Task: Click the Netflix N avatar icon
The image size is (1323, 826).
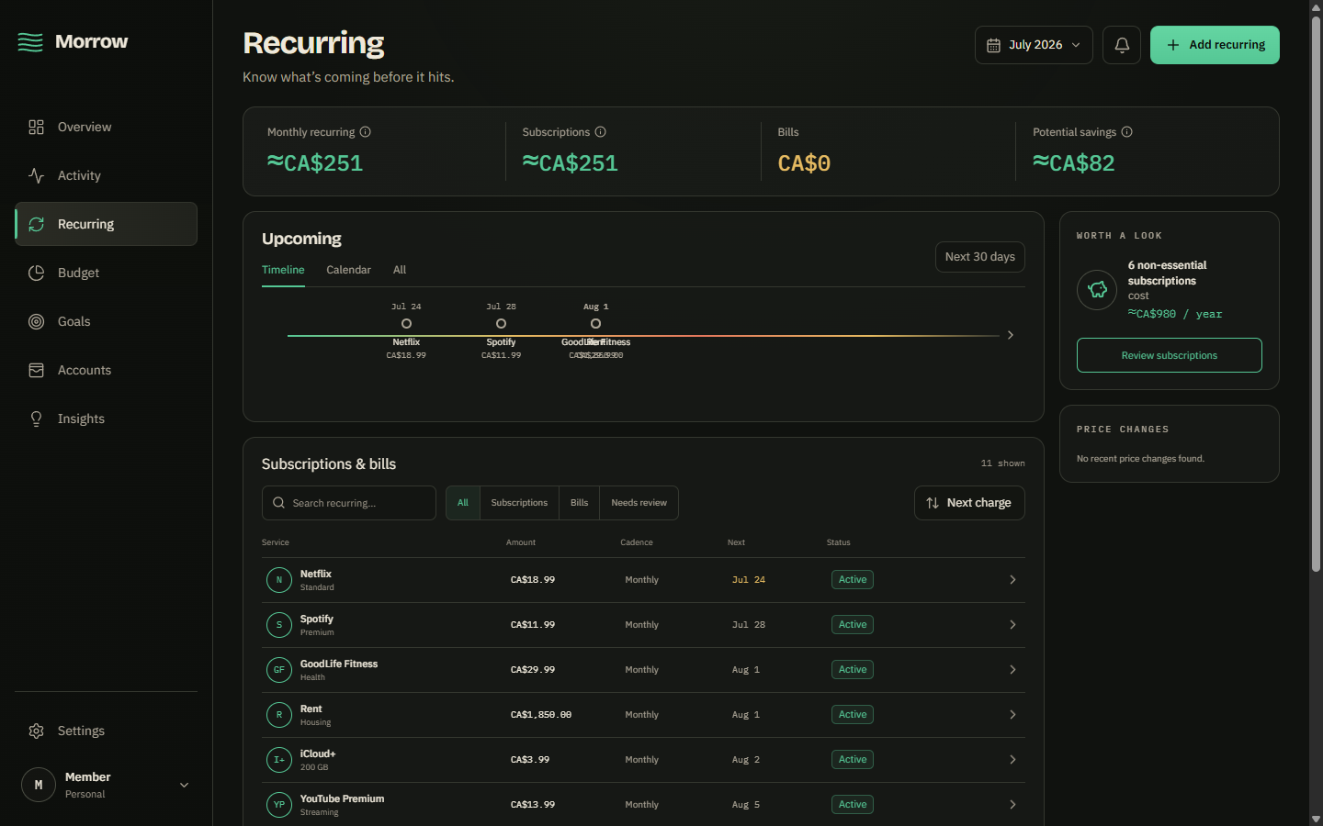Action: click(x=279, y=580)
